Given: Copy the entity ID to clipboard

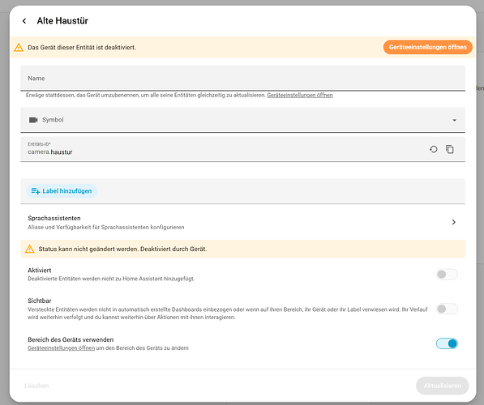Looking at the screenshot, I should [x=450, y=149].
